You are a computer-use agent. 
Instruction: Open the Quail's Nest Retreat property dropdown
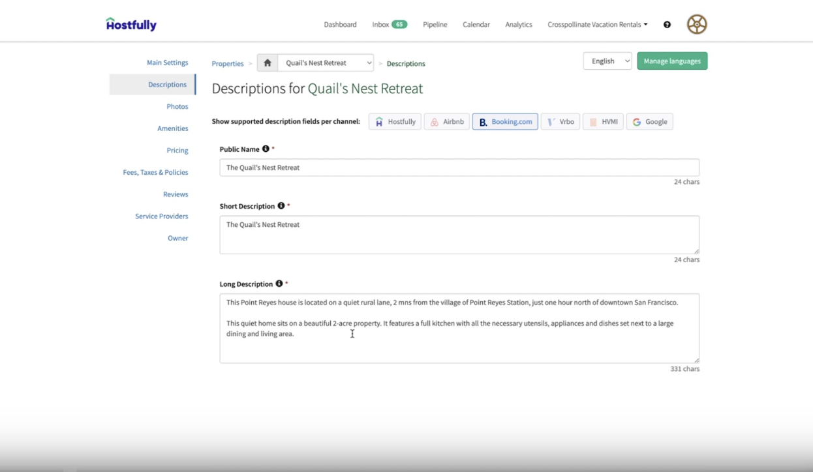tap(326, 63)
